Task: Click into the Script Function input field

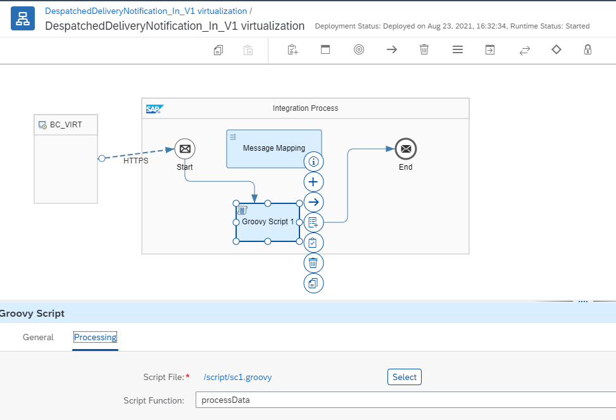Action: [x=406, y=400]
